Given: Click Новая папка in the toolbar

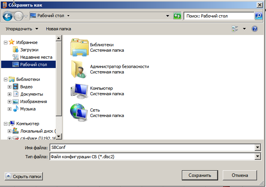Looking at the screenshot, I should (58, 29).
